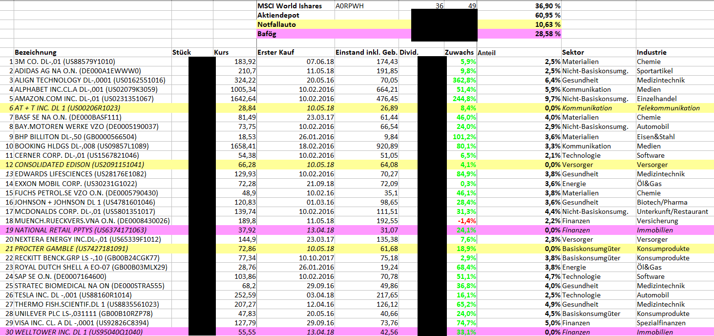Select the VISA INC. name cell
714x336 pixels.
(93, 323)
